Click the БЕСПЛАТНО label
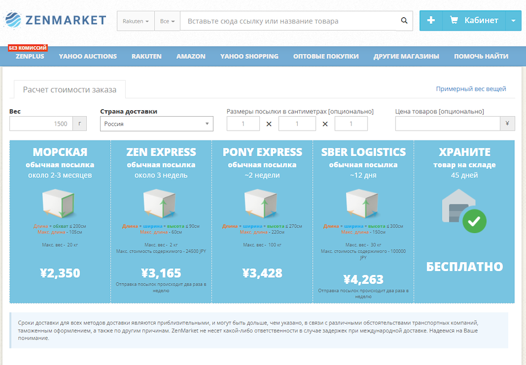The width and height of the screenshot is (526, 365). [x=465, y=267]
